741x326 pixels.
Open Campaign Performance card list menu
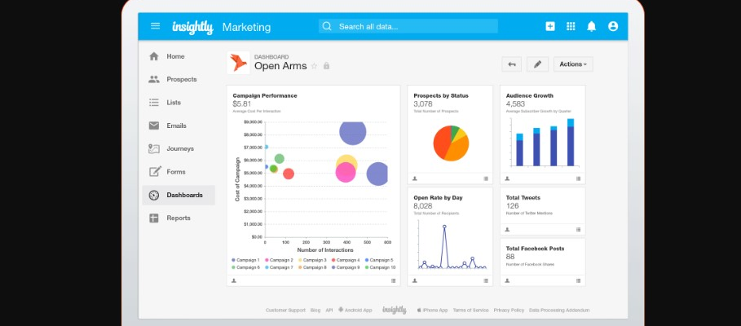[393, 280]
